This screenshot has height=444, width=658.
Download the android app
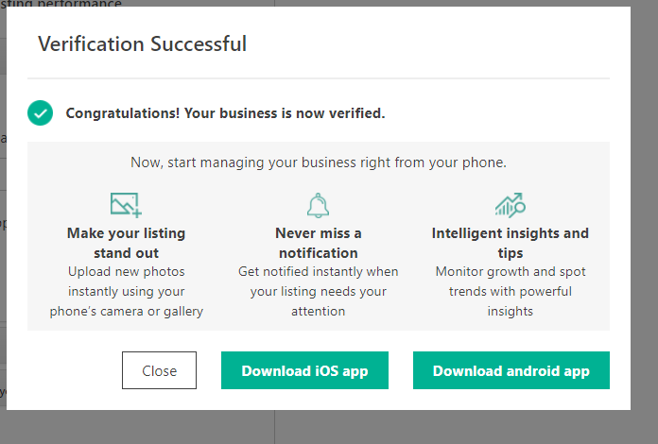tap(511, 370)
